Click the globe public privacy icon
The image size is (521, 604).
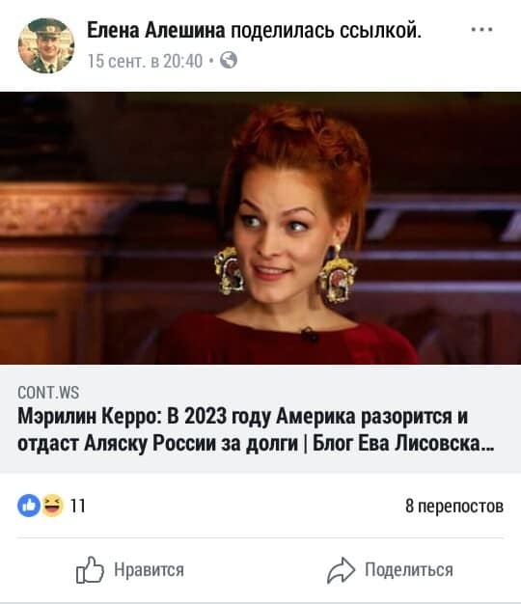(x=229, y=61)
